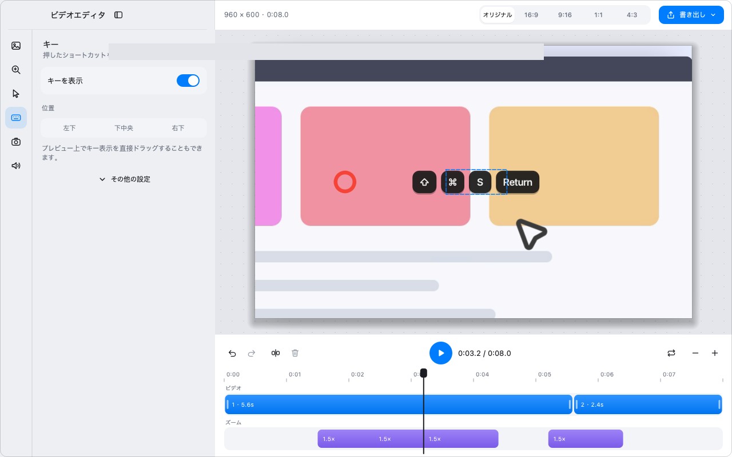Set key position to 下中央
The height and width of the screenshot is (457, 732).
pos(124,128)
